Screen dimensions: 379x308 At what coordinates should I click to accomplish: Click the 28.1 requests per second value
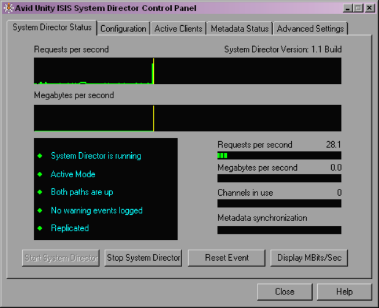click(x=334, y=145)
